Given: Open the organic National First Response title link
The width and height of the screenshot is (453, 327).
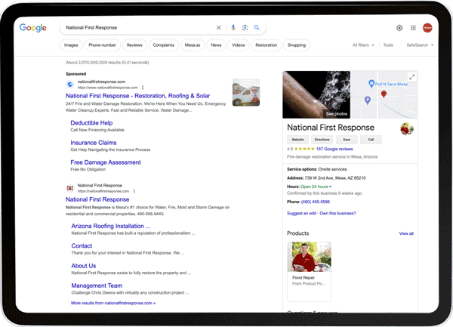Looking at the screenshot, I should click(x=97, y=199).
